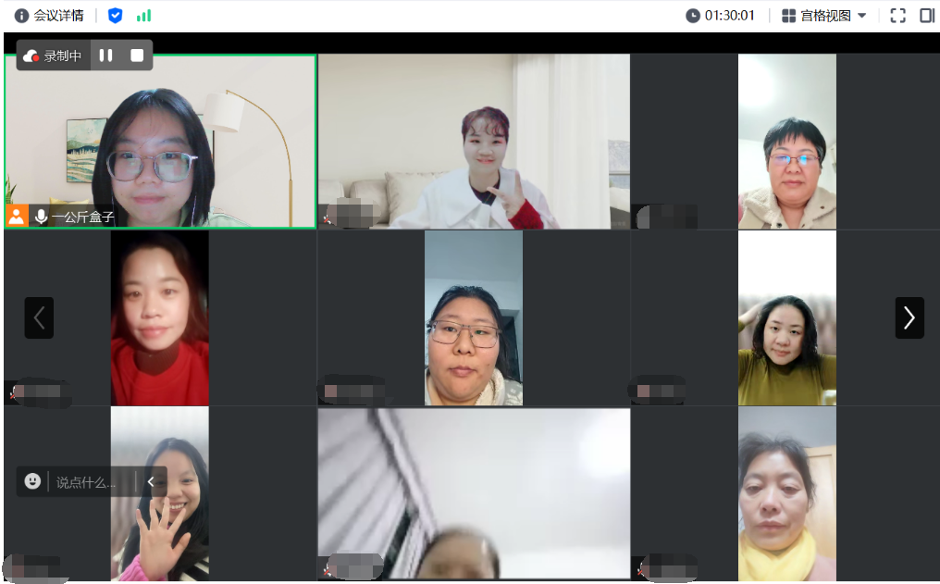940x584 pixels.
Task: Check the green network signal bars icon
Action: [x=143, y=16]
